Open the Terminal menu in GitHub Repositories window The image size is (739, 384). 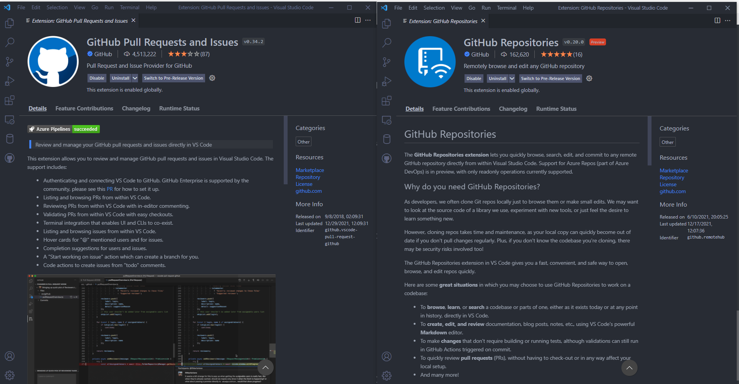(x=507, y=8)
